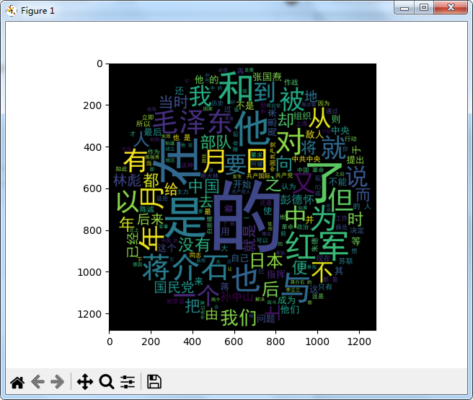Toggle the Pan axes tool
Viewport: 473px width, 400px height.
tap(85, 382)
